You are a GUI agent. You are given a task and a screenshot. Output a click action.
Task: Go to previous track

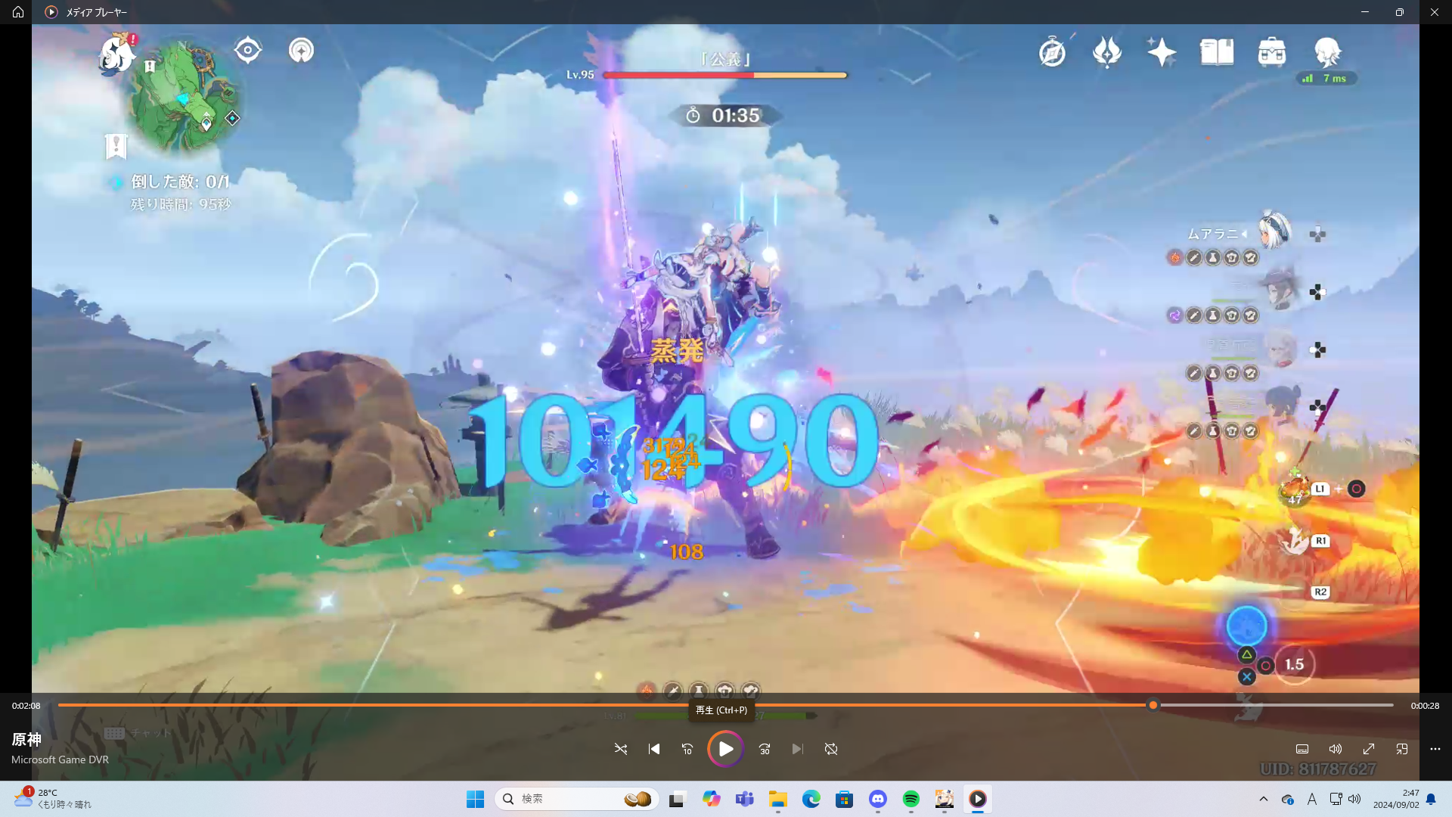(654, 749)
